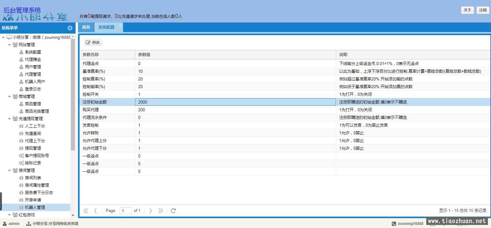Click the admin user label in status bar
Image resolution: width=491 pixels, height=228 pixels.
click(14, 224)
